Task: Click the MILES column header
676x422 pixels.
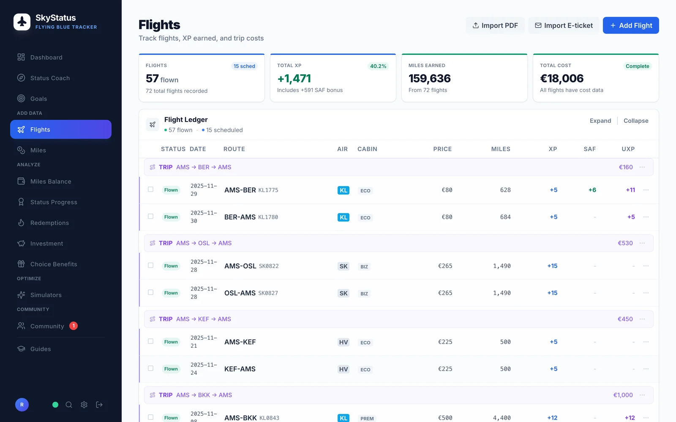Action: (x=501, y=149)
